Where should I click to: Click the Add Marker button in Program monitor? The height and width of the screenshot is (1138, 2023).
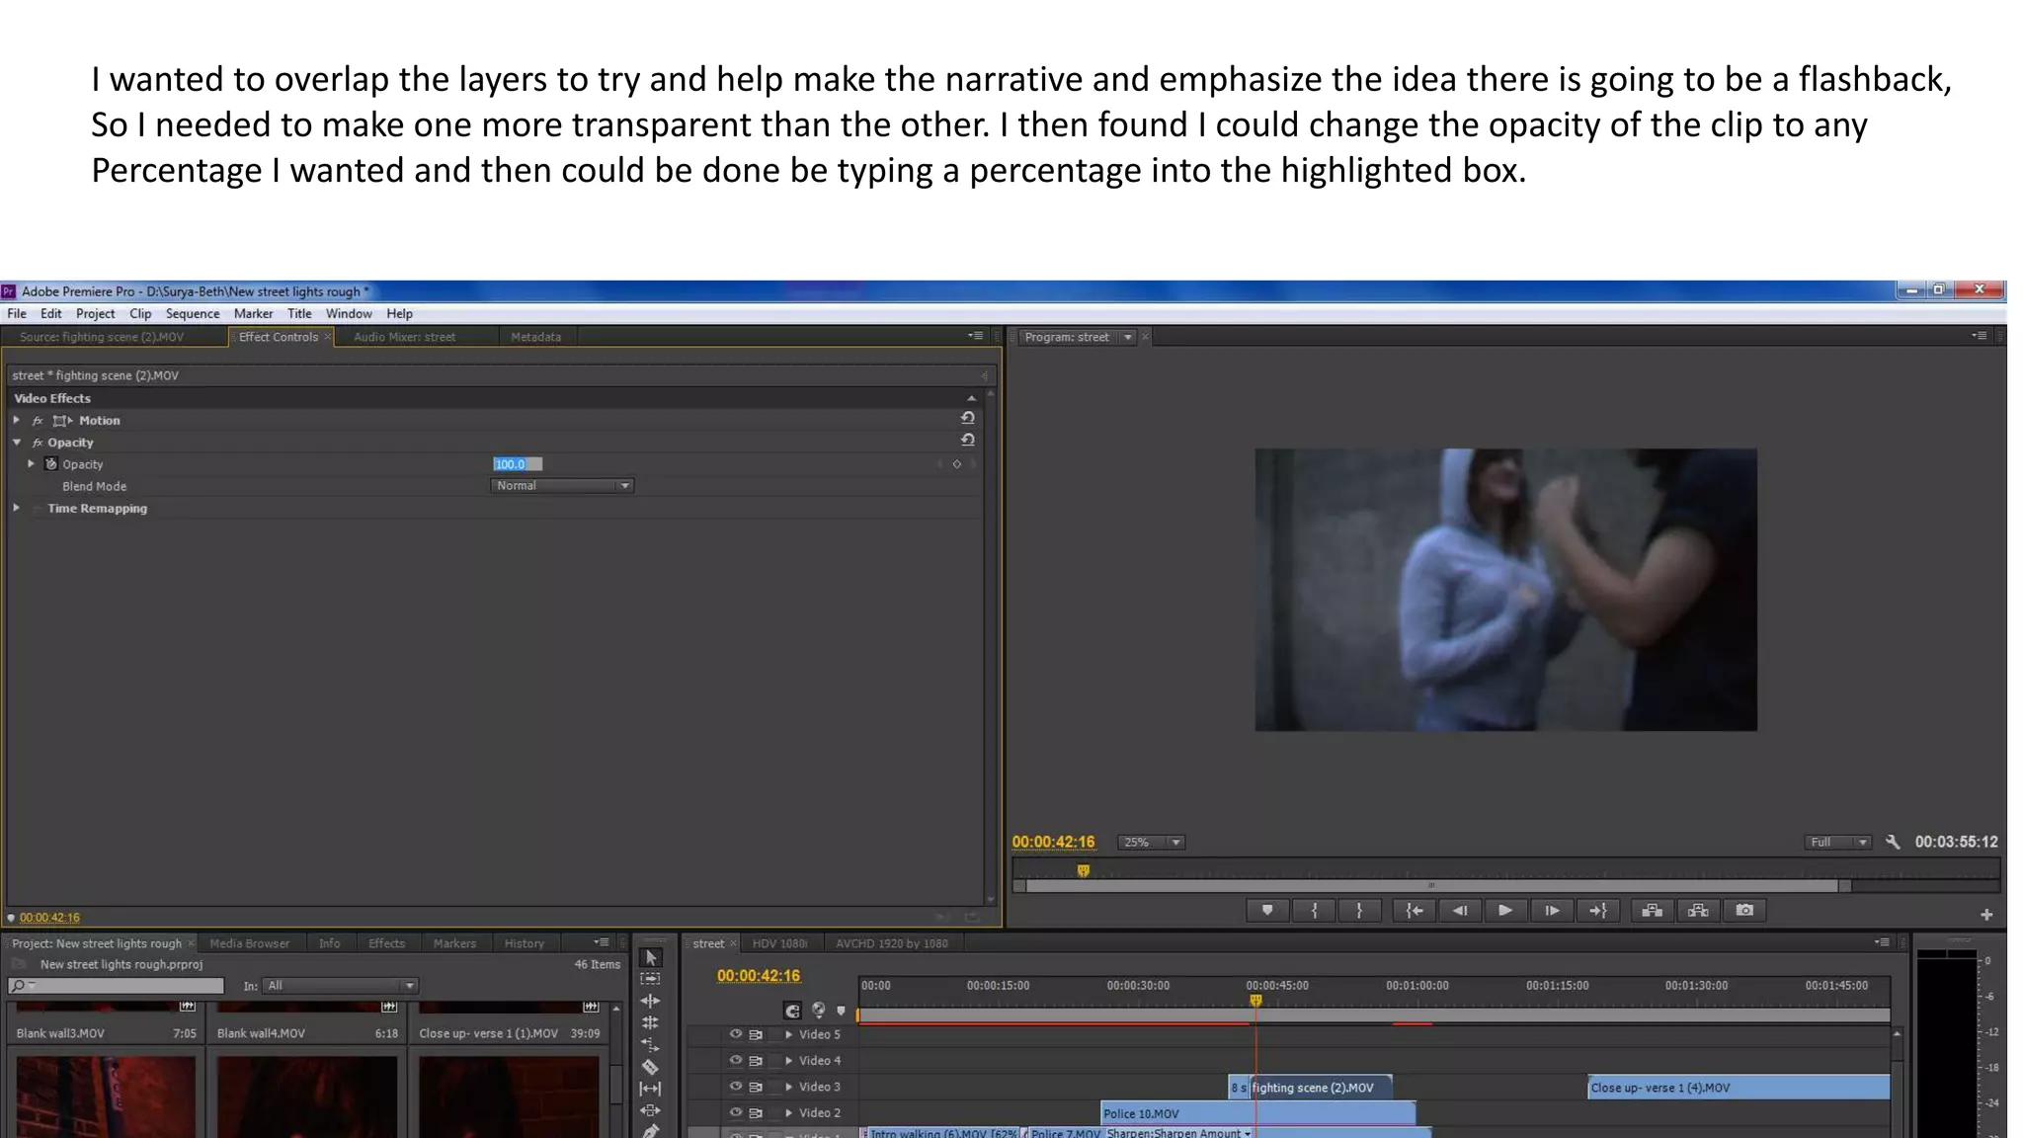coord(1267,911)
